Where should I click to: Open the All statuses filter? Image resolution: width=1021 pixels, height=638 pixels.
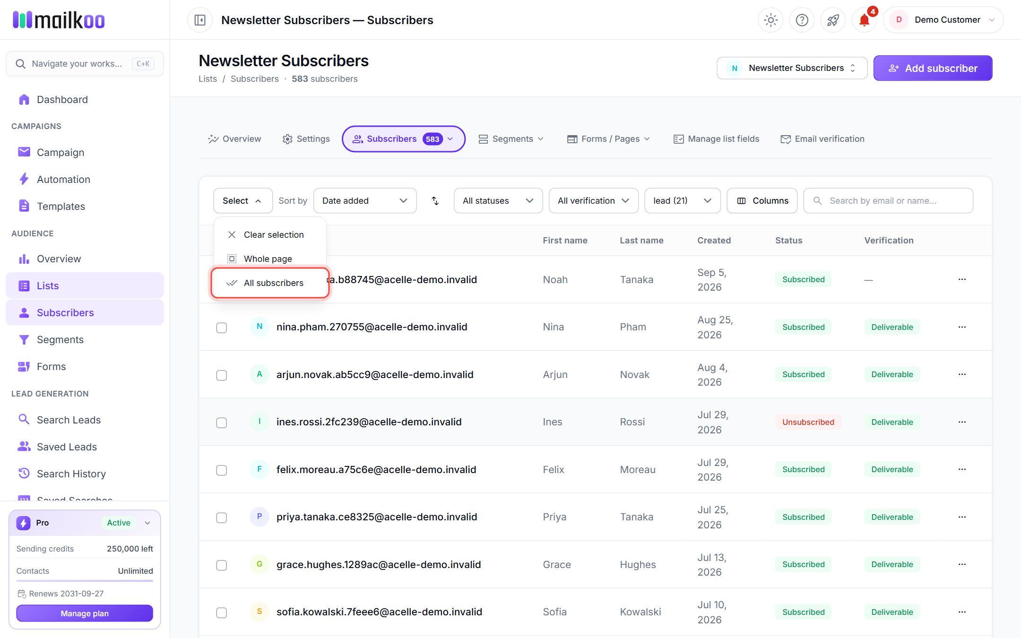(498, 201)
